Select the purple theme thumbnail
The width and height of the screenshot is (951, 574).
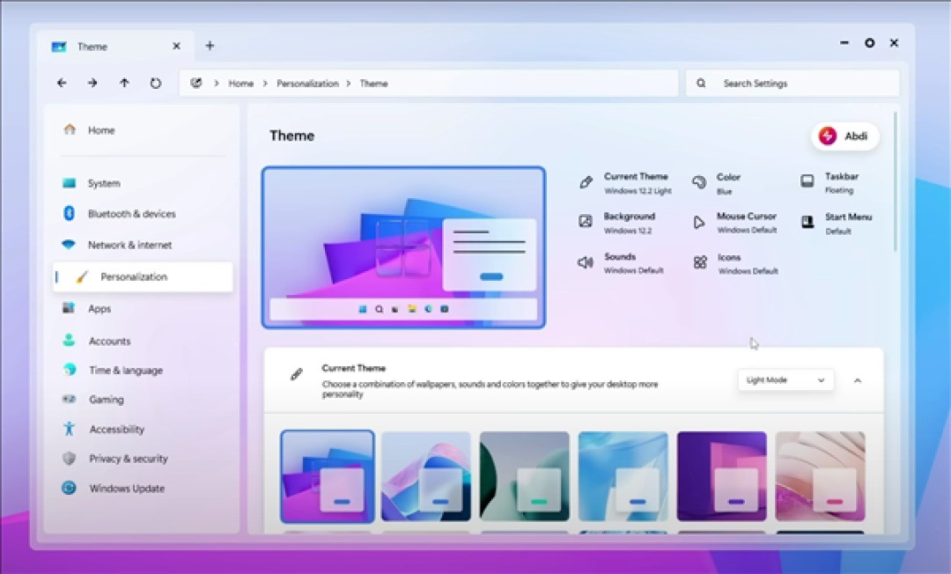click(x=721, y=476)
